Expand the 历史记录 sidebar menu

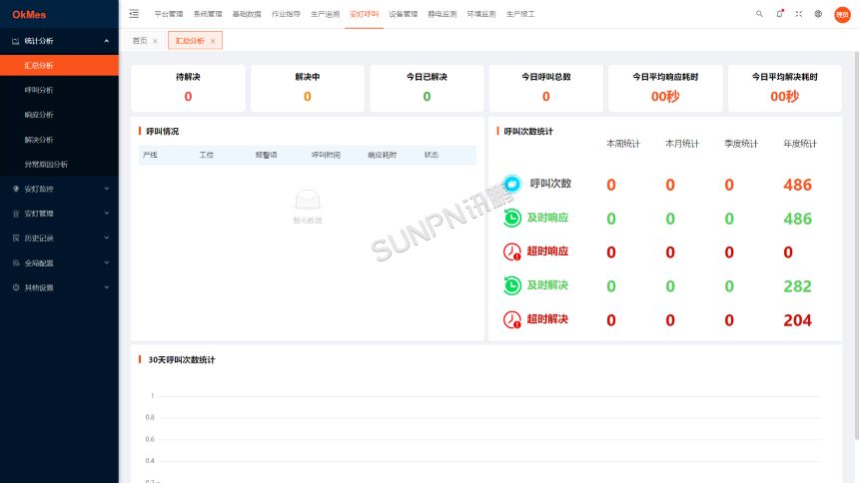tap(59, 238)
